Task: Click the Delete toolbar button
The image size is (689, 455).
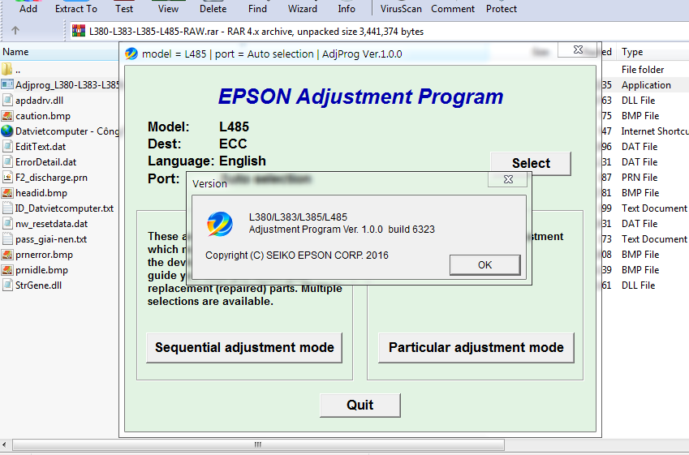Action: 213,8
